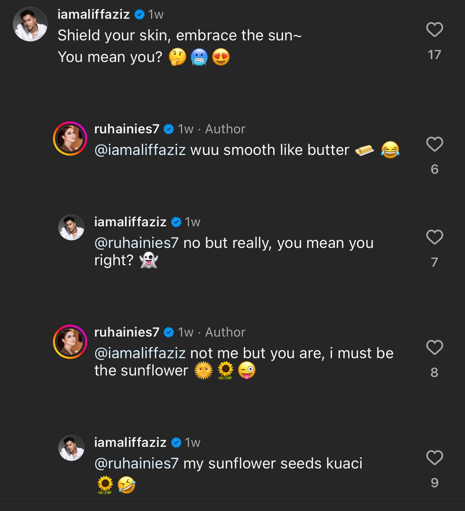The height and width of the screenshot is (511, 465).
Task: Click @ruhainies7 mention in kuaci reply
Action: point(136,463)
